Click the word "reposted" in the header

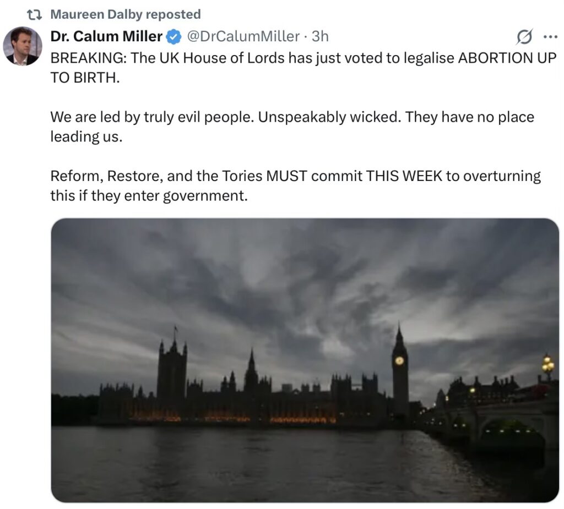coord(173,14)
